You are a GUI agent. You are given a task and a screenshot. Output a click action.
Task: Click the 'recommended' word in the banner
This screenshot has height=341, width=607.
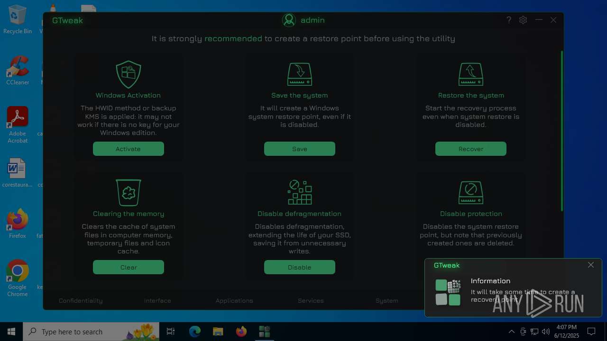coord(233,39)
